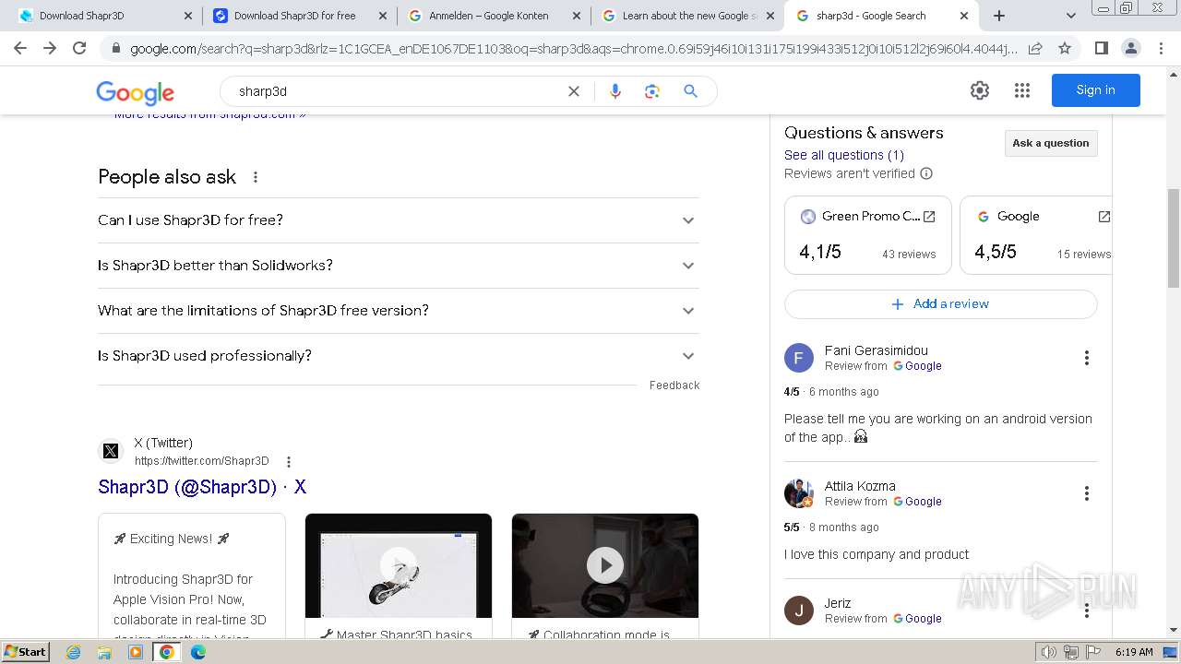Open Green Promo C... reviews card
The height and width of the screenshot is (664, 1181).
[867, 235]
